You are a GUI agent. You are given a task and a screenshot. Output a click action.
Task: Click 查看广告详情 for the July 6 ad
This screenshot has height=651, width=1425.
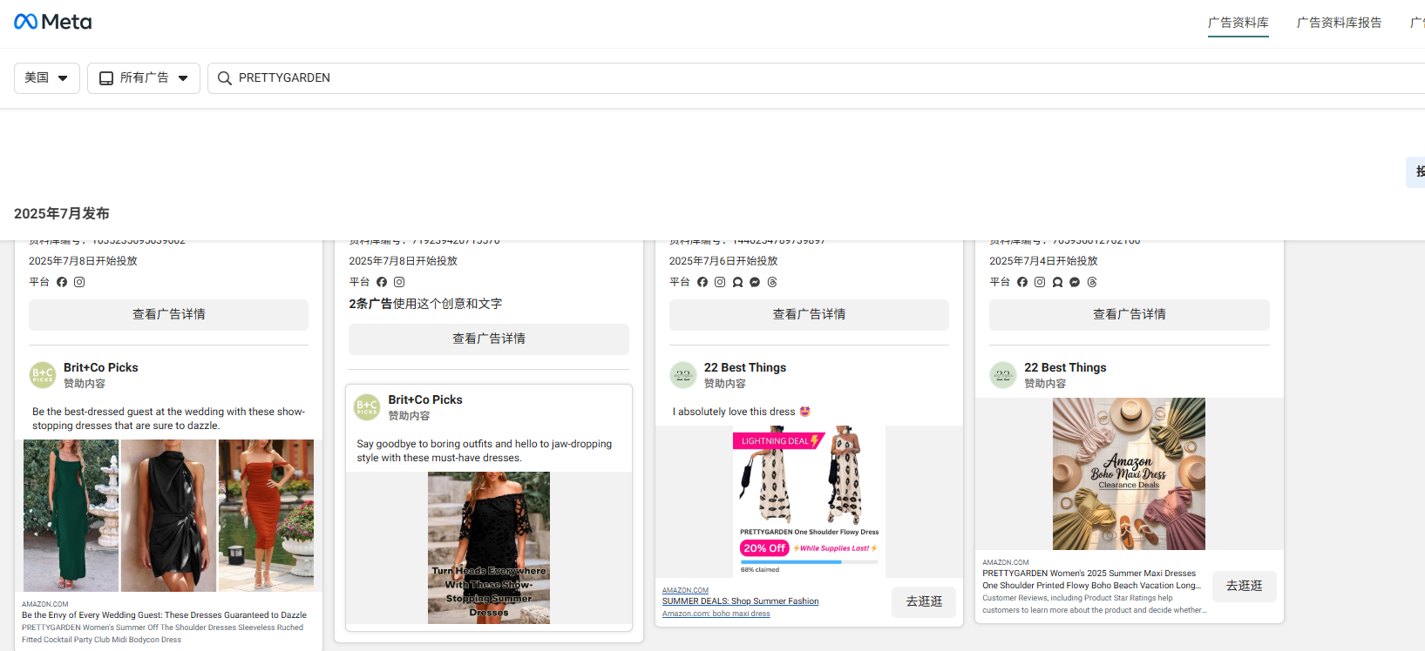809,314
